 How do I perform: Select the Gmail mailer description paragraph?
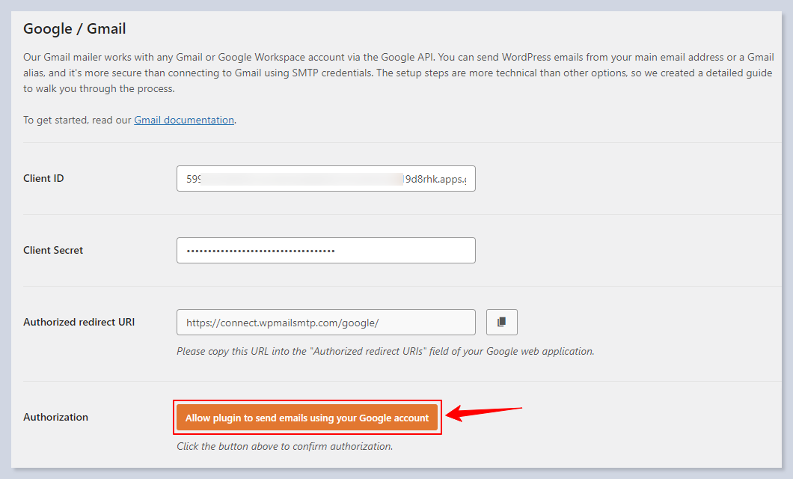(x=399, y=73)
